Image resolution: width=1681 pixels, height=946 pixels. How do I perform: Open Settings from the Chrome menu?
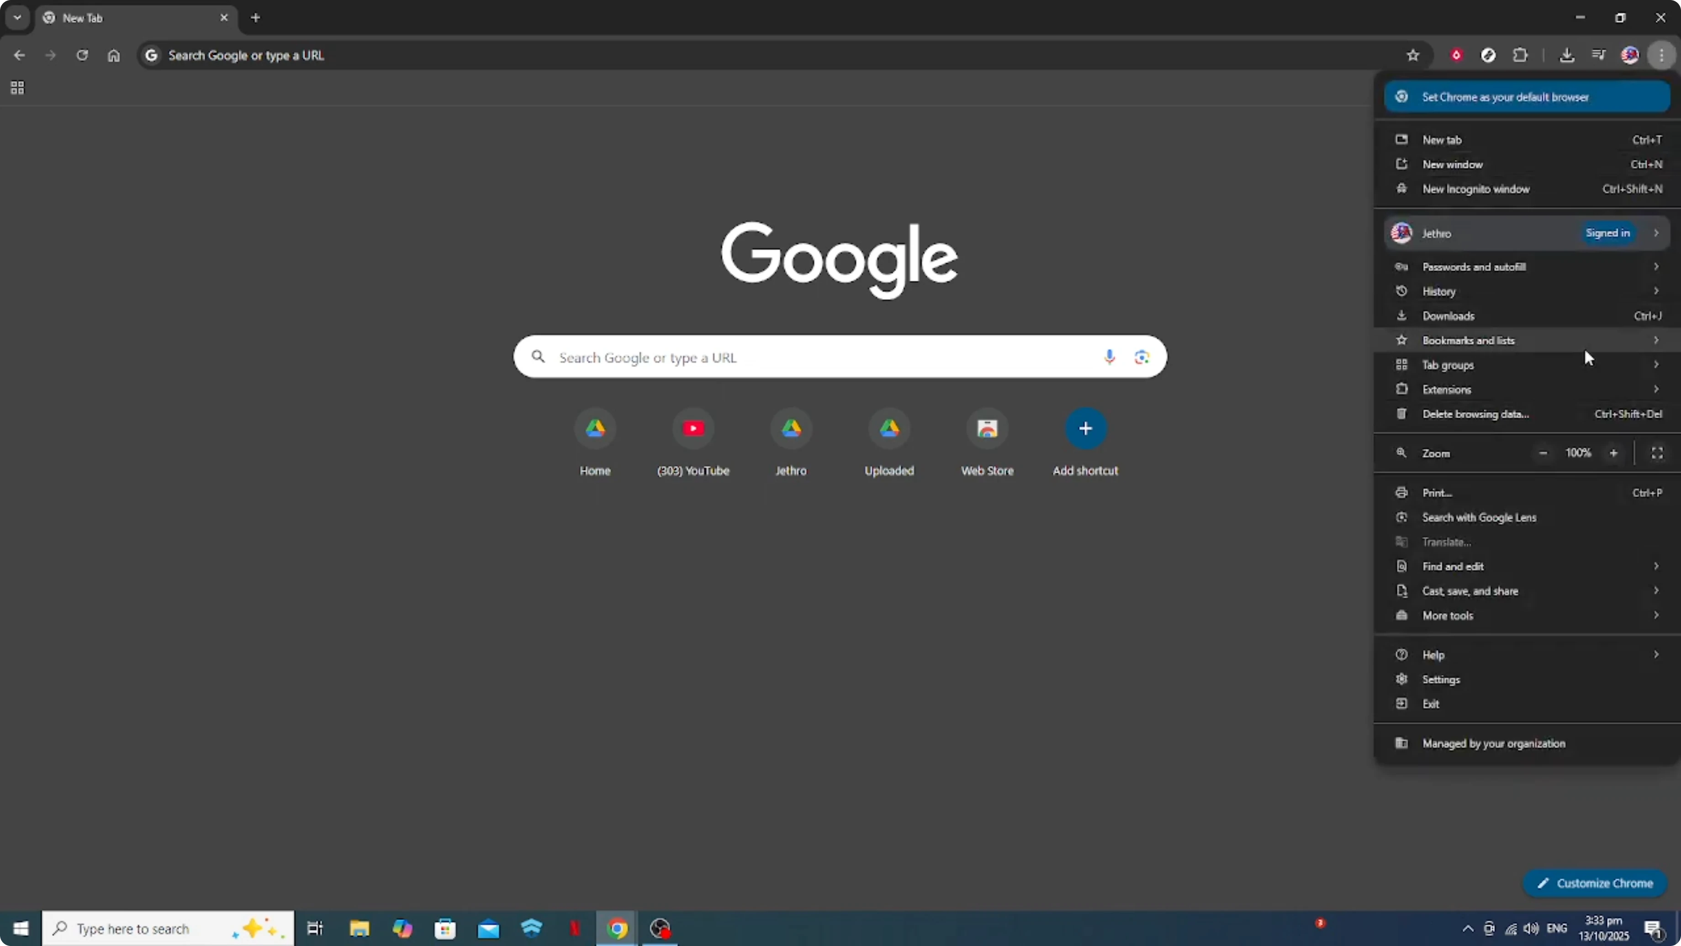pyautogui.click(x=1526, y=679)
